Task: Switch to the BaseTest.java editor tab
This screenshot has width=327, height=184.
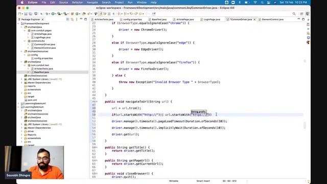Action: (x=159, y=19)
